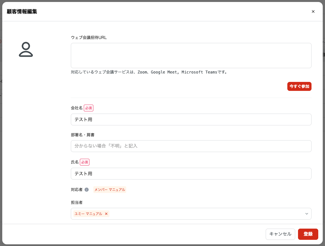Click the 必須 badge next to 氏名
The width and height of the screenshot is (325, 246).
coord(85,162)
